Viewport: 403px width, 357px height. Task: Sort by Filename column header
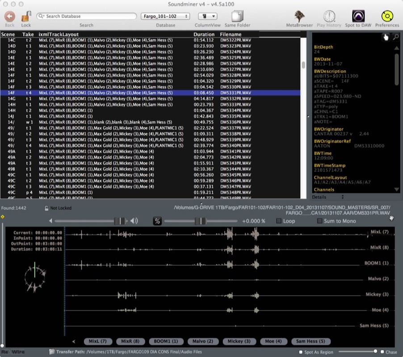coord(231,34)
